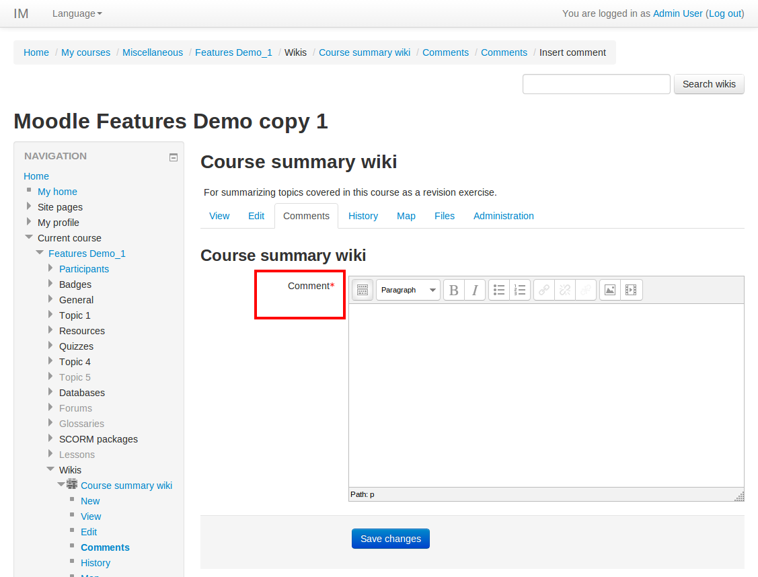Go to Home in breadcrumb

36,52
